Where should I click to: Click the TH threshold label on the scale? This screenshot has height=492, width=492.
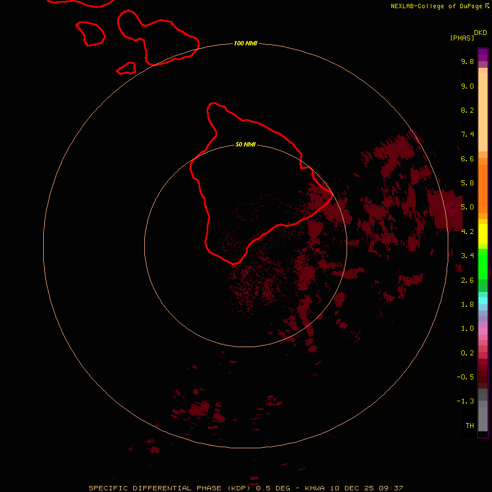[470, 425]
